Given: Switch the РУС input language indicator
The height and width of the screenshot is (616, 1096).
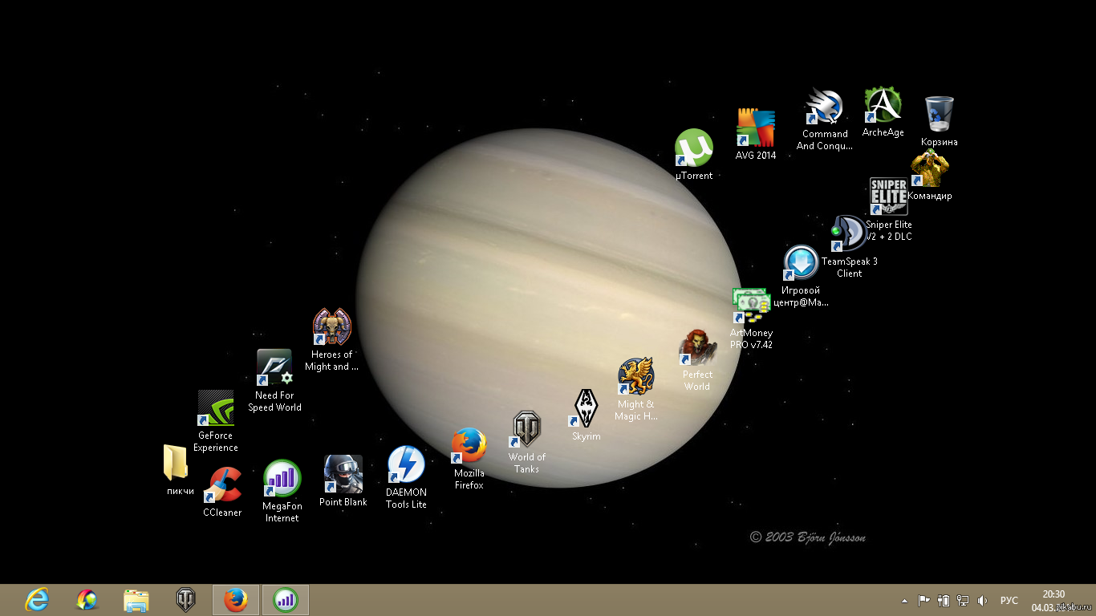Looking at the screenshot, I should coord(1009,601).
